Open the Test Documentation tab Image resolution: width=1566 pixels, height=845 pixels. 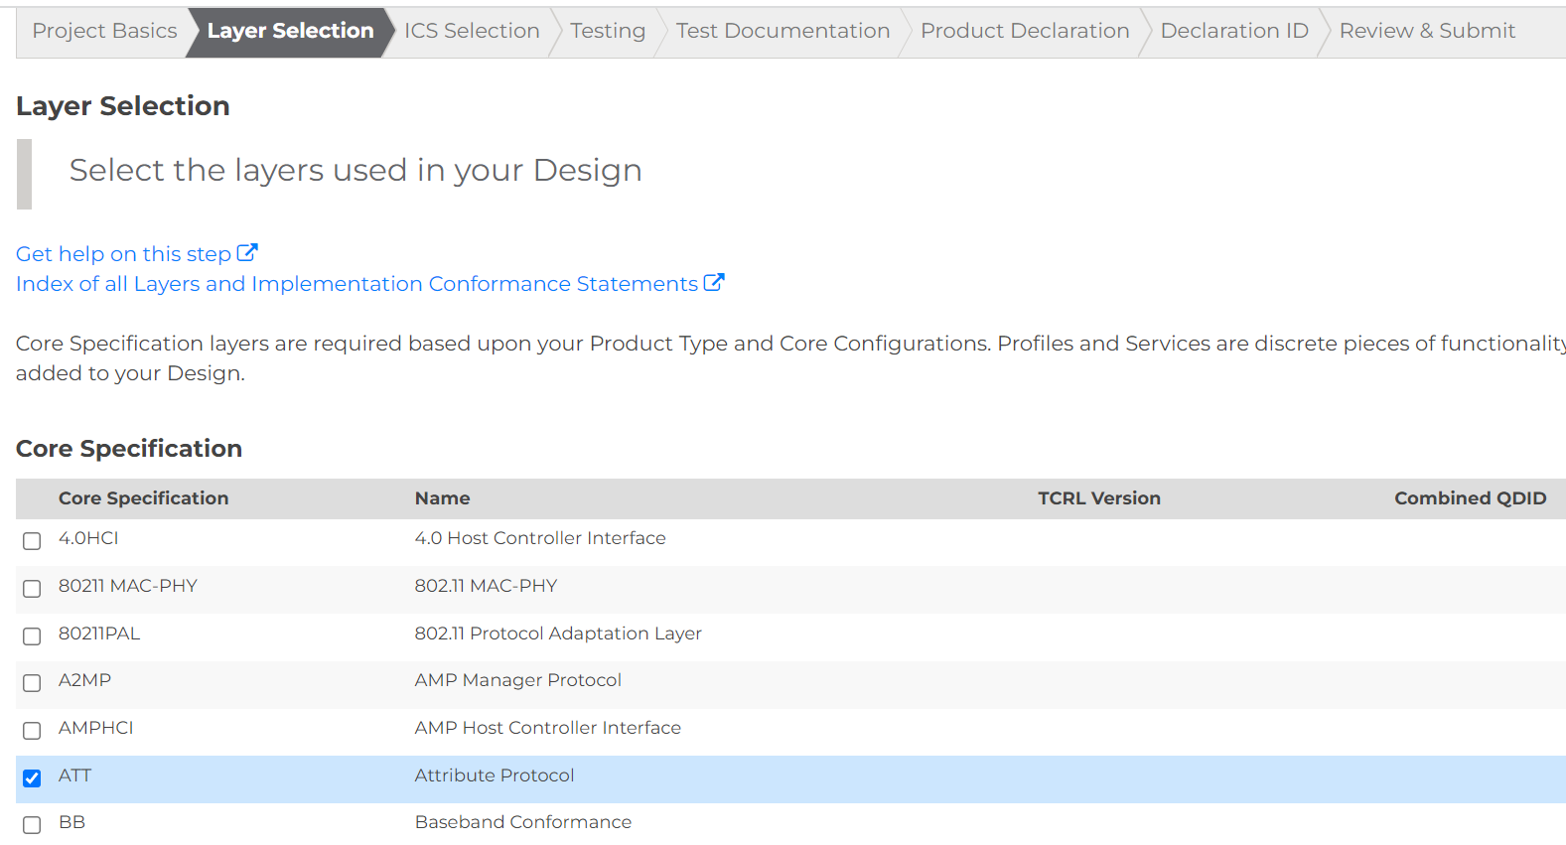[x=783, y=31]
